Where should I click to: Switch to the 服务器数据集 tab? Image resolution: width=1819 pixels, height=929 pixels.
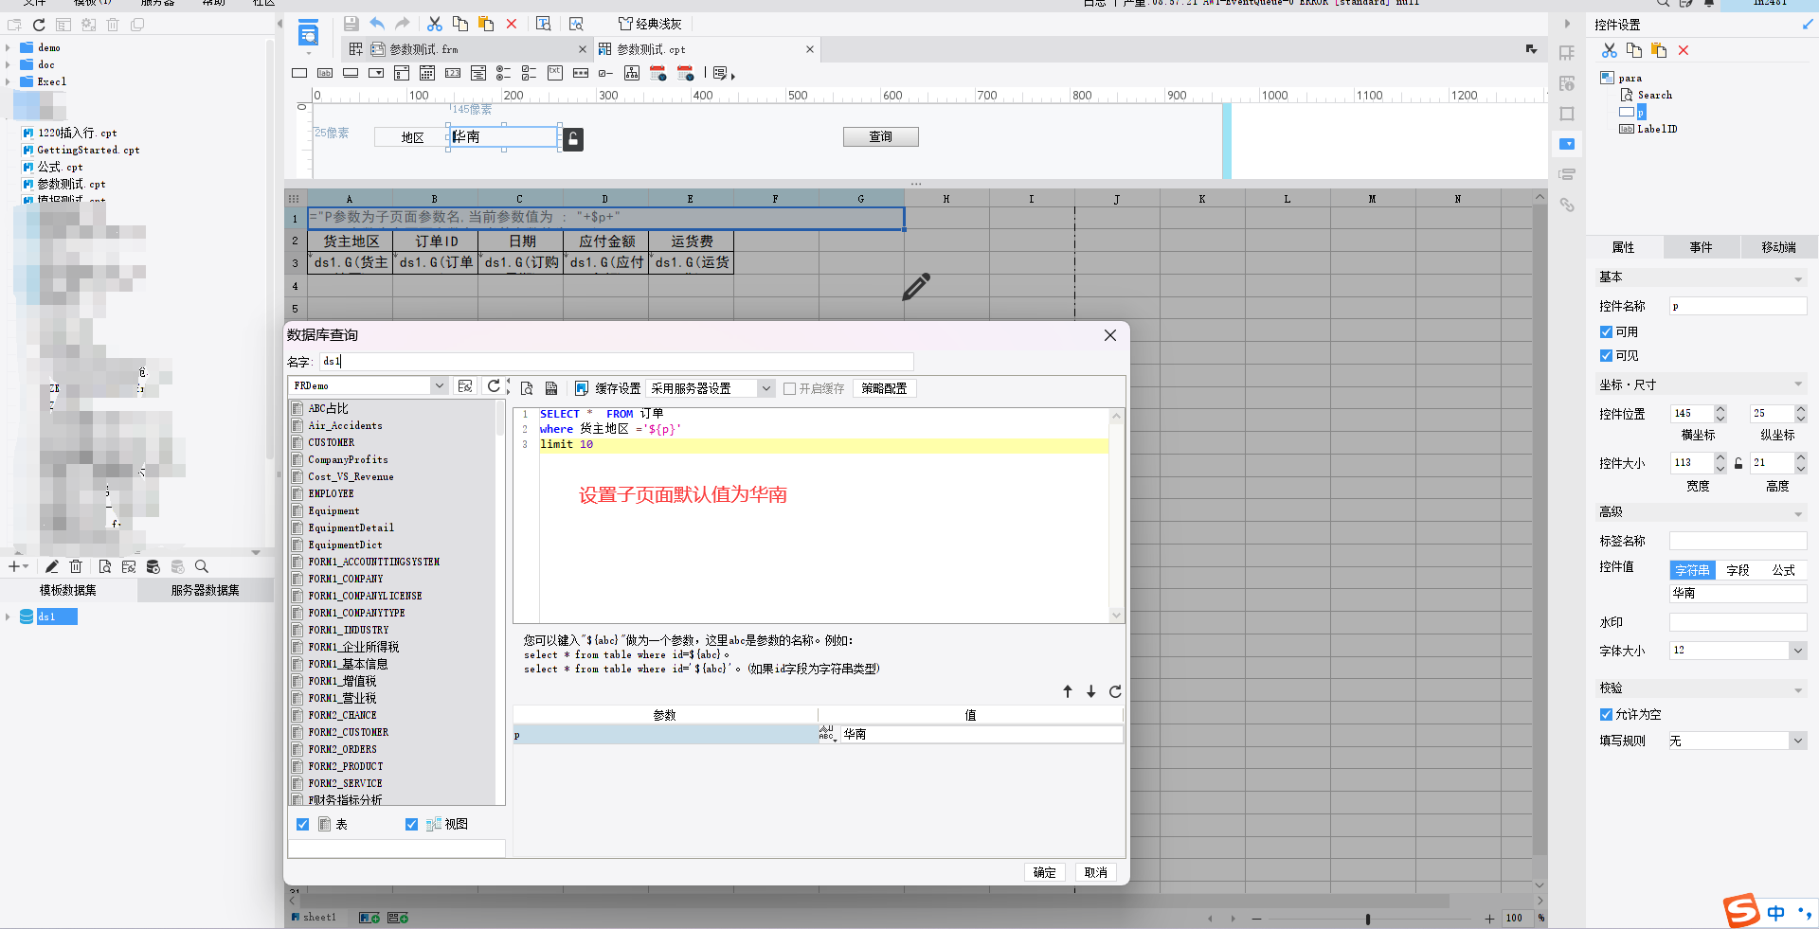coord(205,590)
